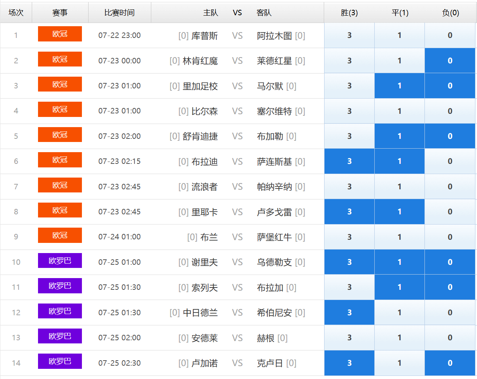The height and width of the screenshot is (379, 477).
Task: Click the 场次 column header
Action: coord(16,13)
